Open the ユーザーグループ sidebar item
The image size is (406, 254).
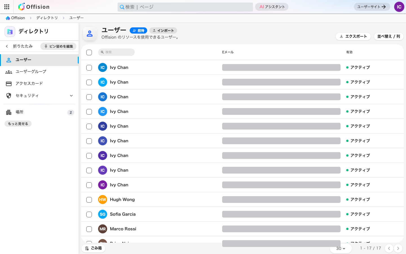pos(39,72)
